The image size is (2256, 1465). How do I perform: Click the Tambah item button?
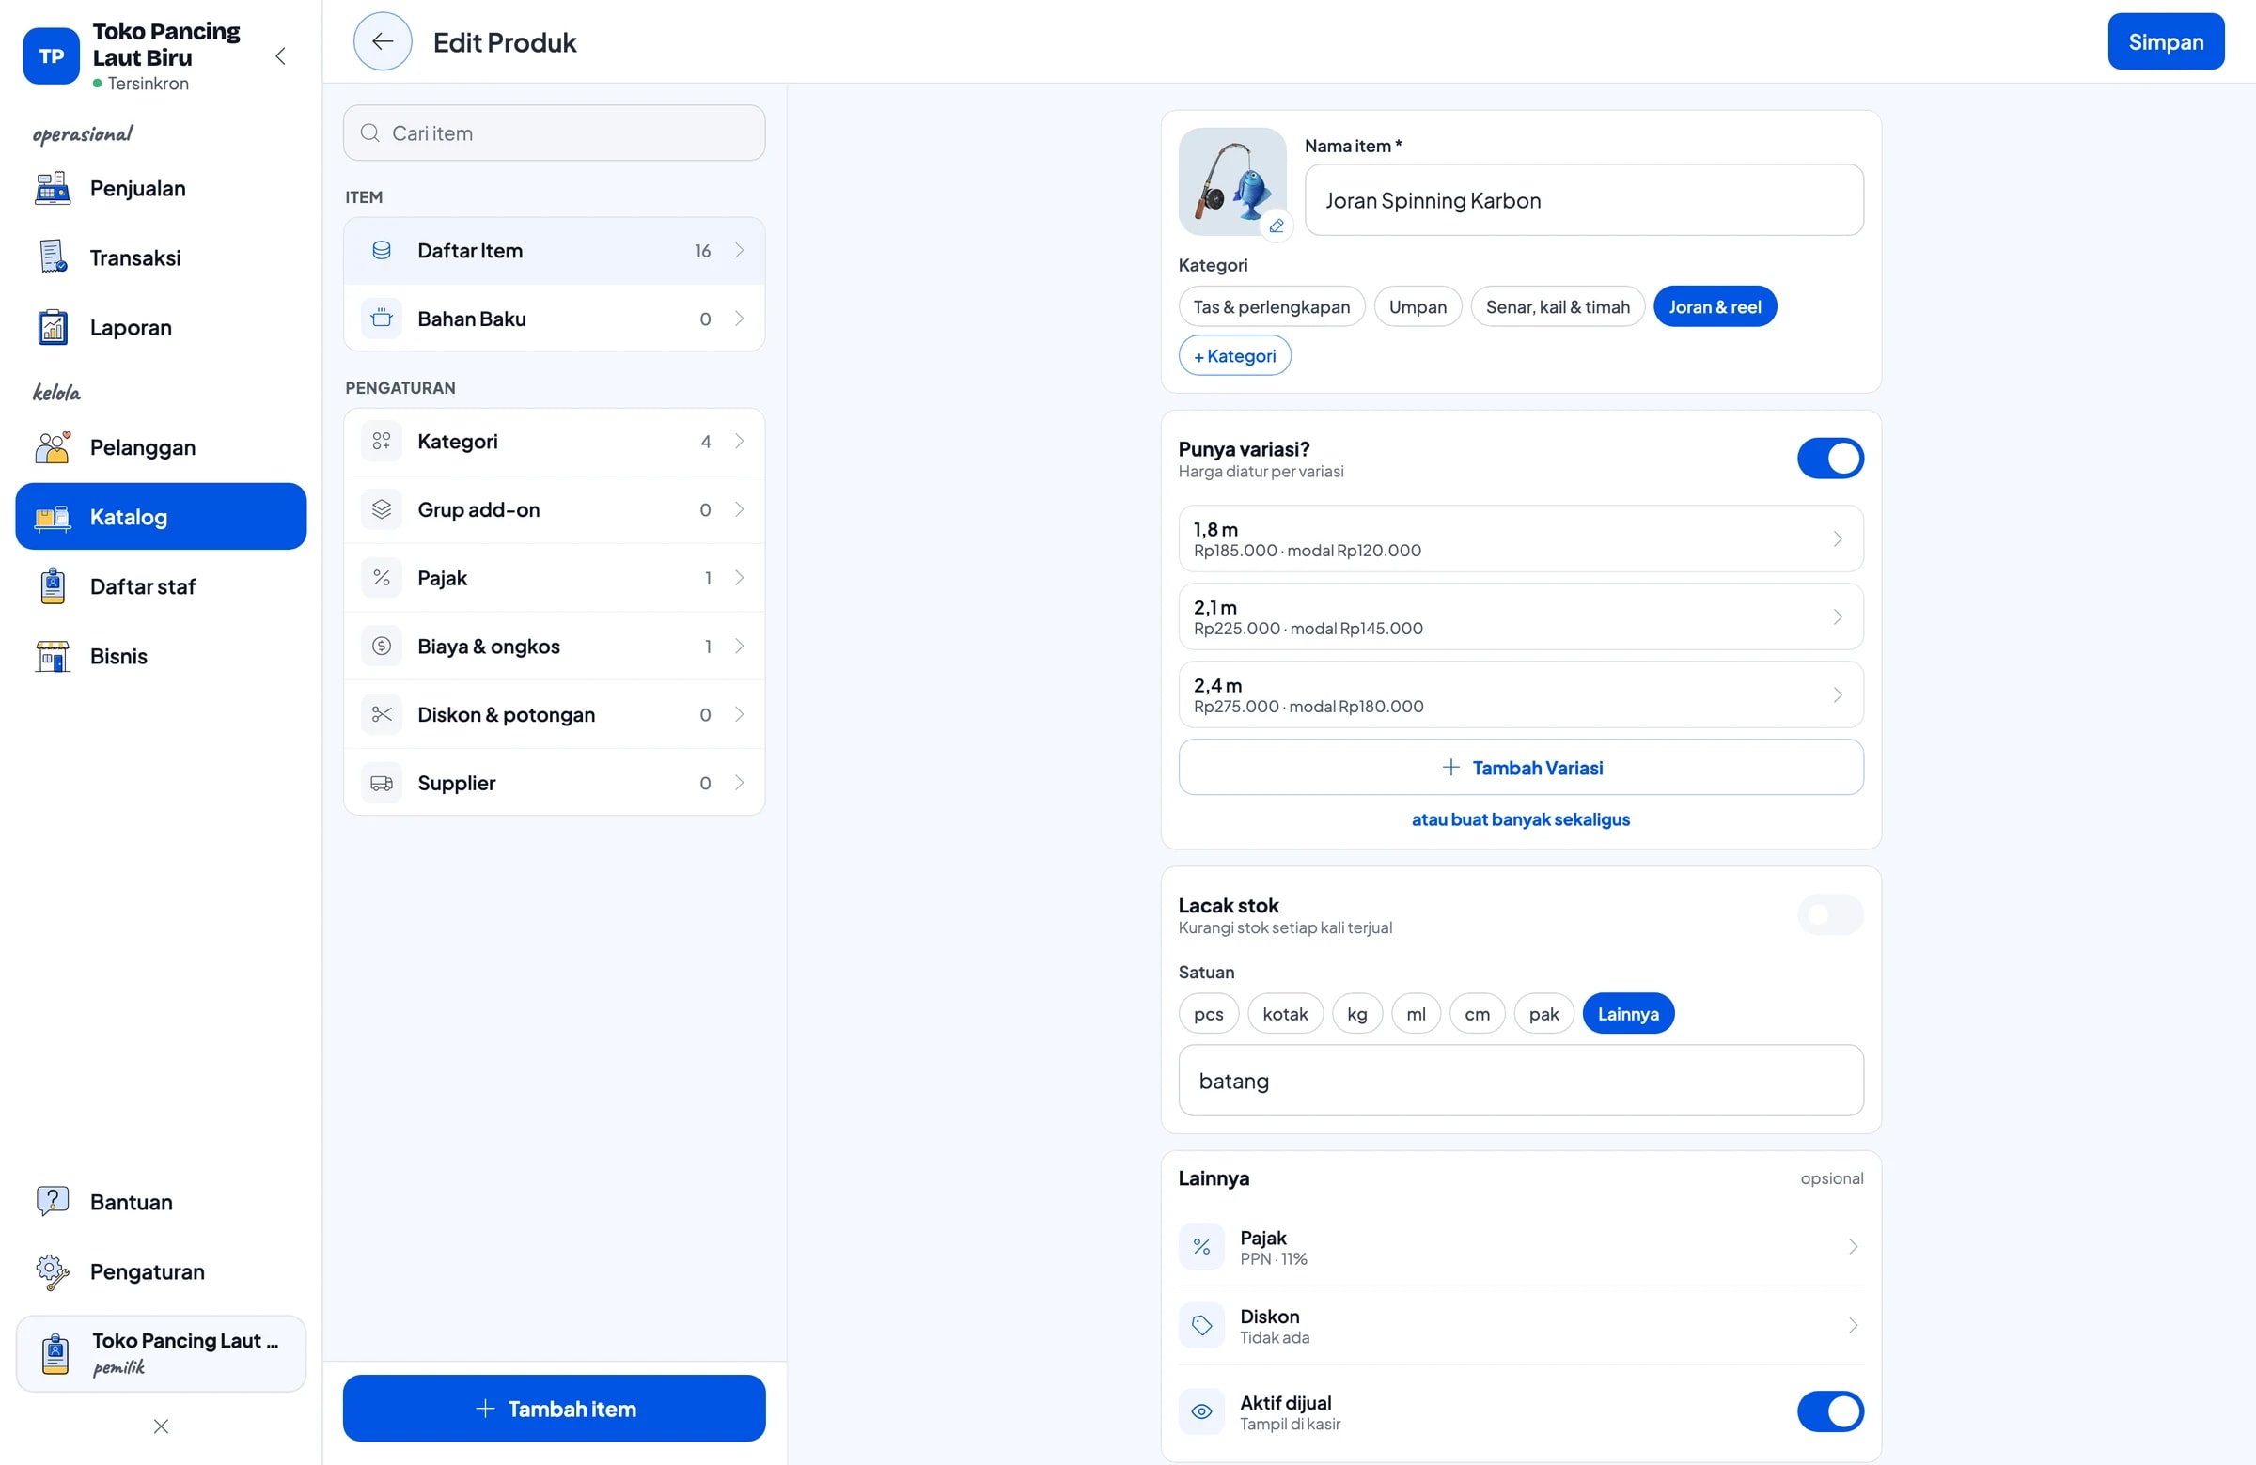click(x=554, y=1408)
